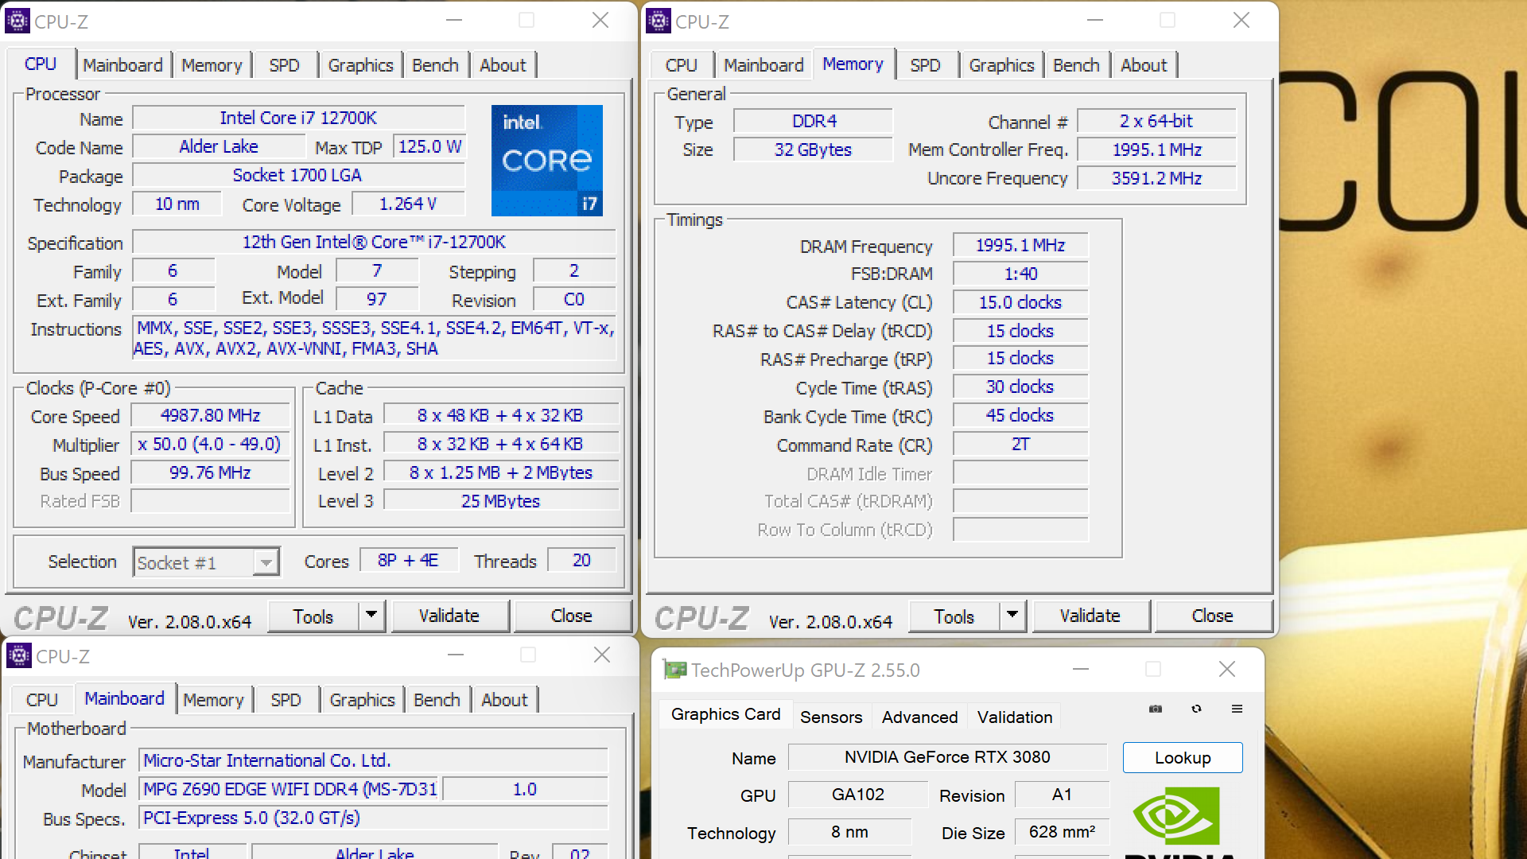Close the GPU-Z window
The height and width of the screenshot is (859, 1527).
1227,669
